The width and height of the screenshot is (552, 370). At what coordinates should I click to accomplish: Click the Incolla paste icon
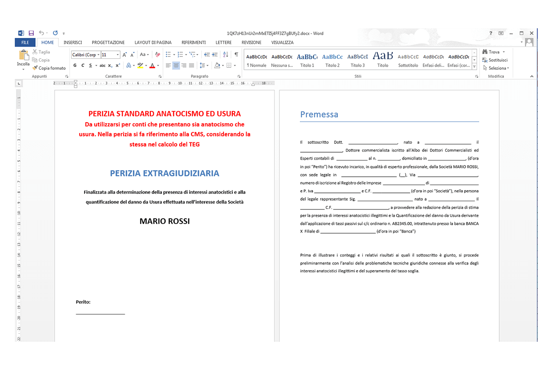[23, 55]
